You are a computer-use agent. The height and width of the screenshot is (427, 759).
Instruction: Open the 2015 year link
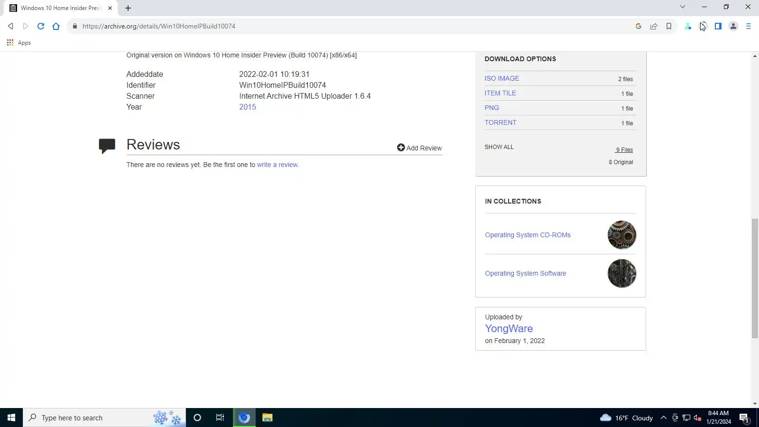point(248,107)
